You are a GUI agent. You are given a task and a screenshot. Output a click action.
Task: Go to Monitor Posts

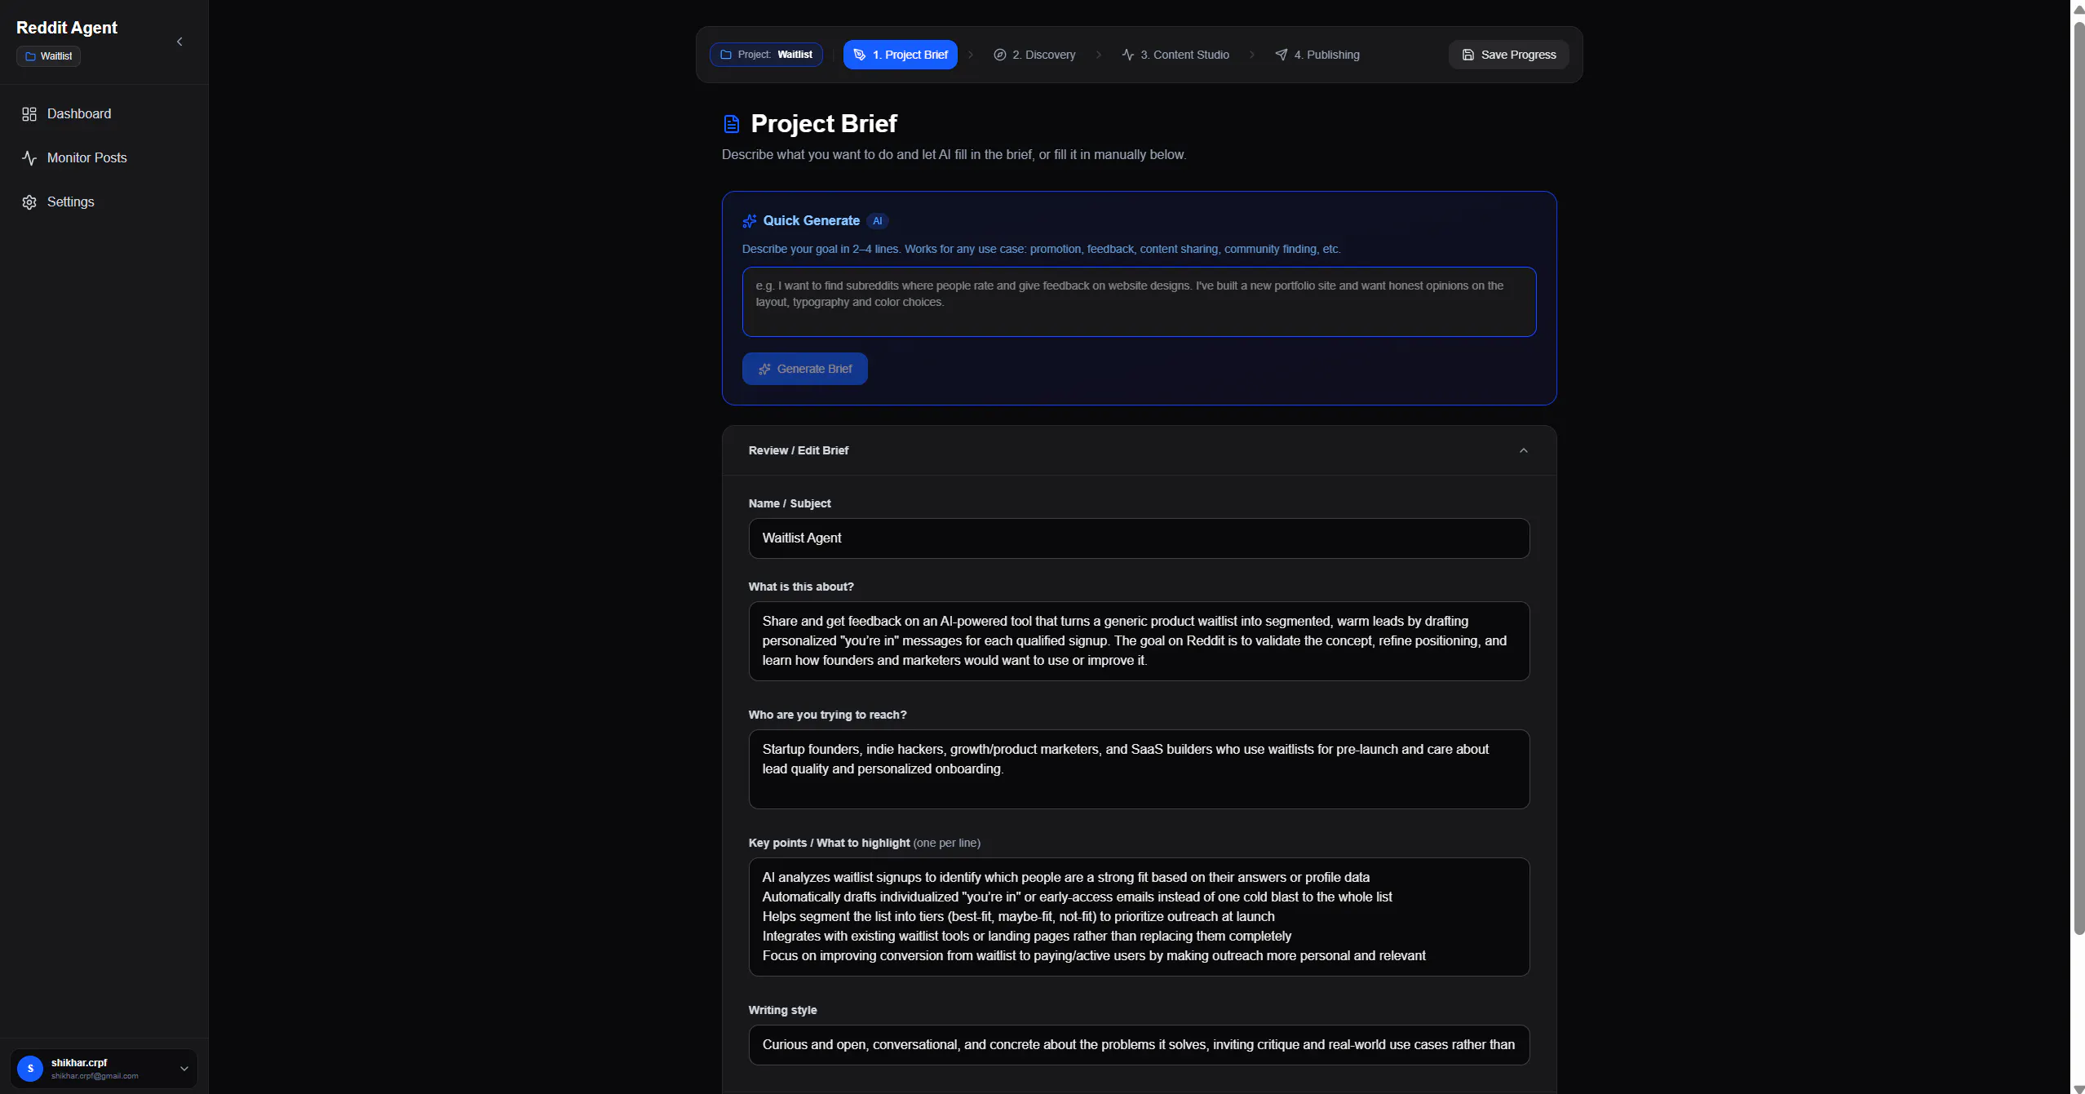(x=104, y=158)
